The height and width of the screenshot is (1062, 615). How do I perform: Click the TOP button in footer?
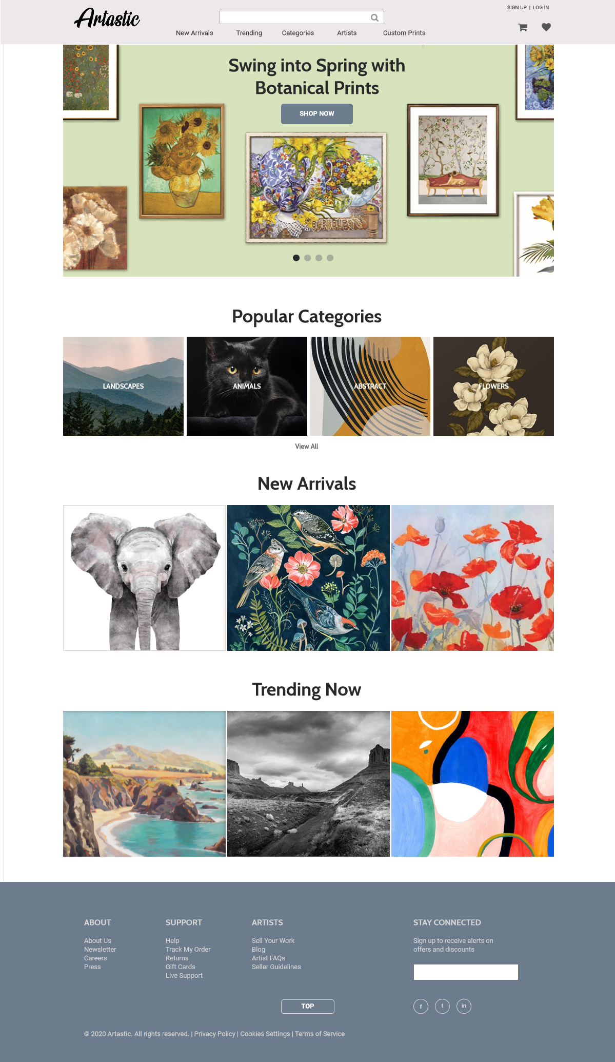(308, 1006)
